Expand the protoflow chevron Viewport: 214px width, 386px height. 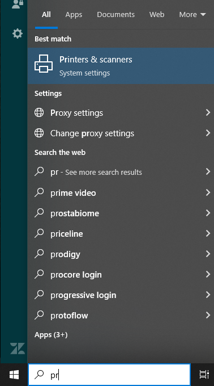tap(208, 315)
